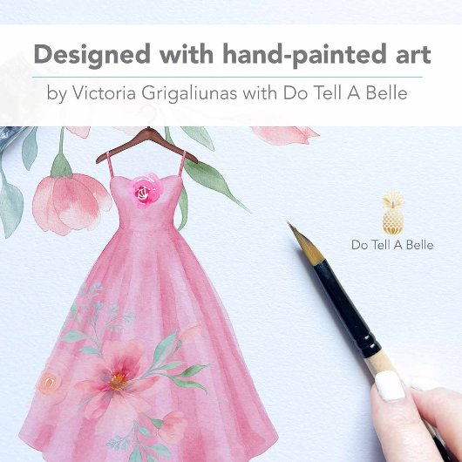Select the drooping pink tulip beside the dress
The image size is (462, 462).
pos(71,204)
